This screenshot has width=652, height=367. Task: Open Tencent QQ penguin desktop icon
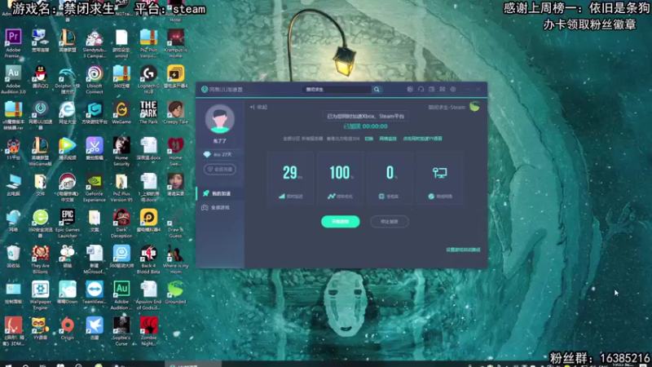[x=40, y=77]
